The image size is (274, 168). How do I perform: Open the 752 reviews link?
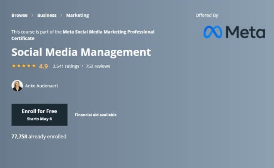click(98, 66)
